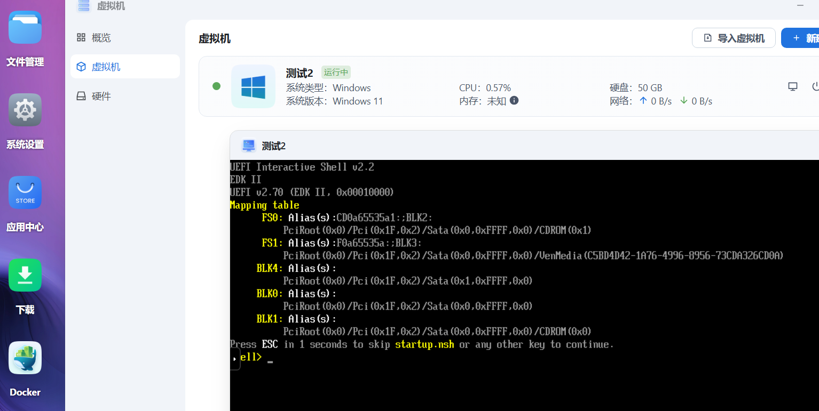The image size is (819, 411).
Task: Switch to the 概览 overview tab
Action: point(101,38)
